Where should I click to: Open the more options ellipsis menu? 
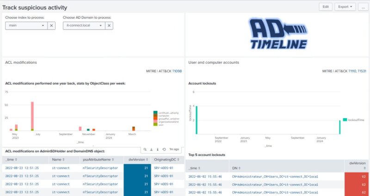pos(363,7)
